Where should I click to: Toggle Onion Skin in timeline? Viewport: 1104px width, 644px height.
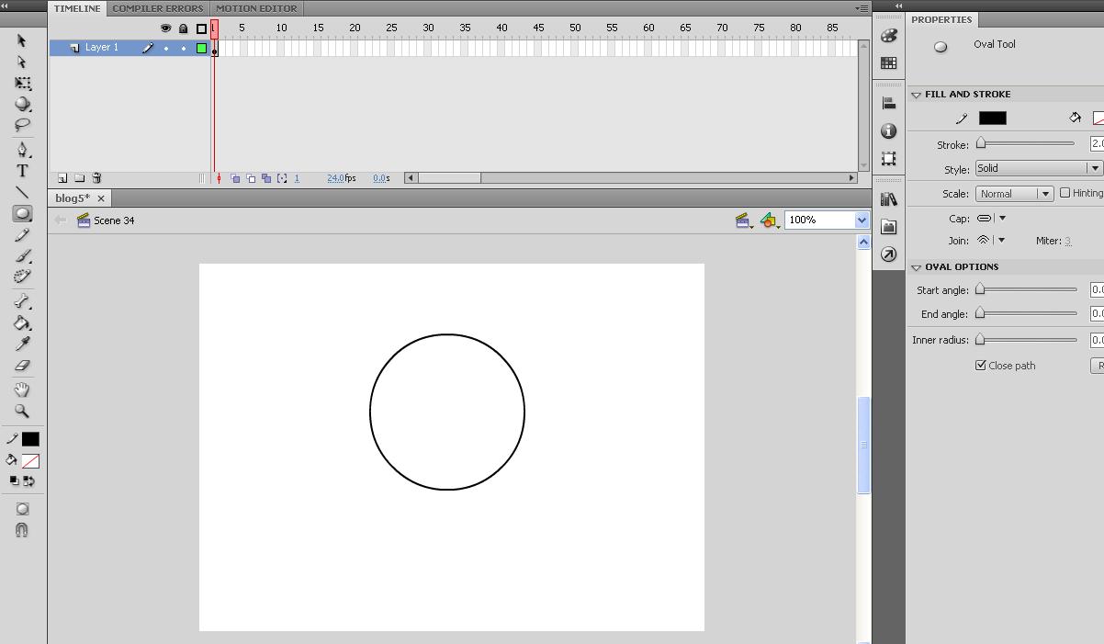pos(235,178)
